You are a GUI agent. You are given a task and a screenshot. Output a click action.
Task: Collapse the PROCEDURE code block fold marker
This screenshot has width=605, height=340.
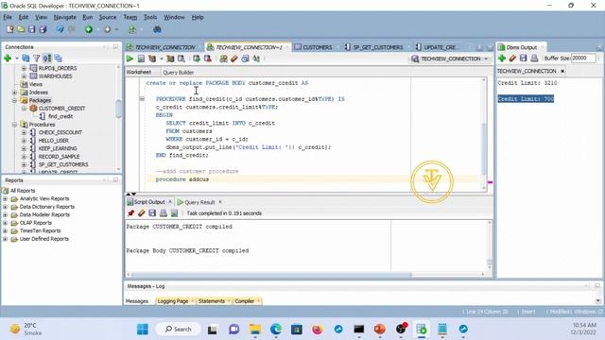tap(142, 99)
